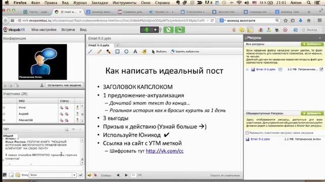Click the red record circle icon
325x182 pixels.
pyautogui.click(x=285, y=30)
